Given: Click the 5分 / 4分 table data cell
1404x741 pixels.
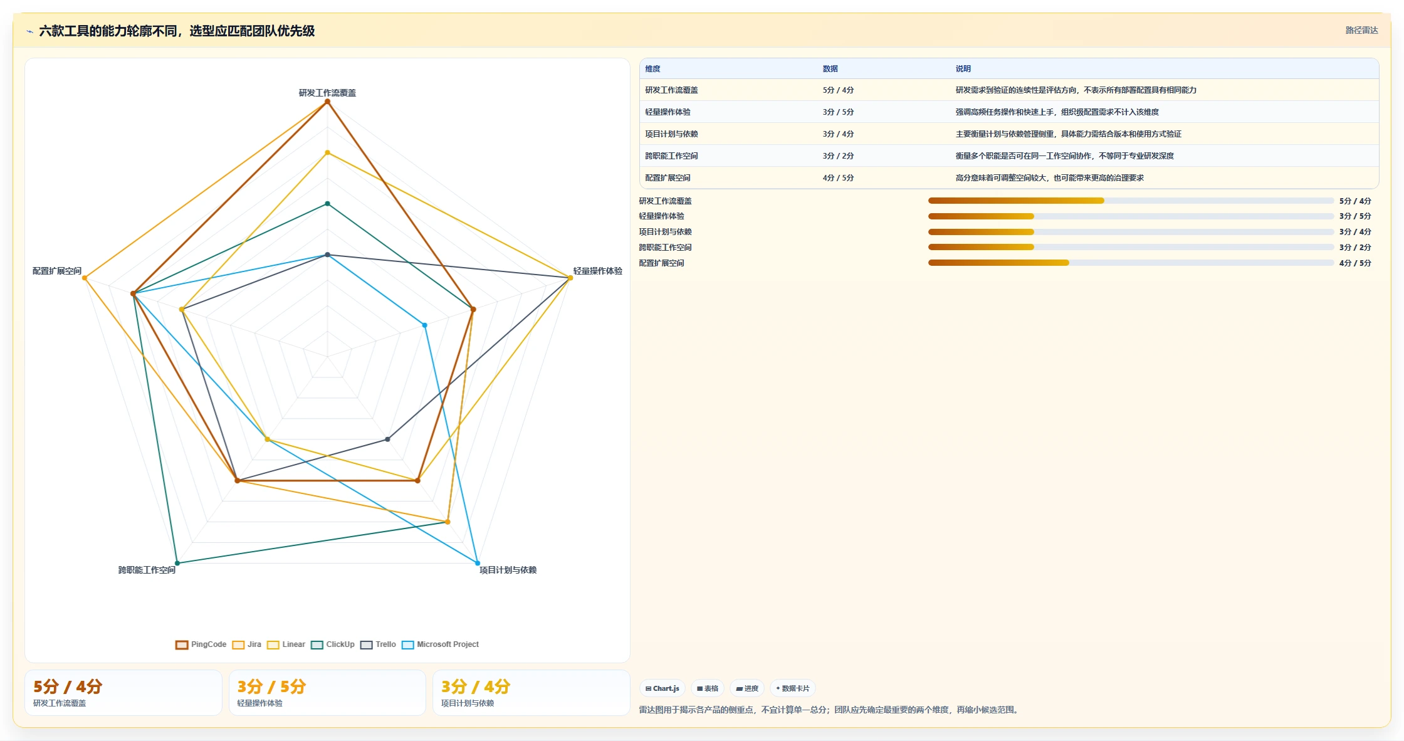Looking at the screenshot, I should 838,90.
